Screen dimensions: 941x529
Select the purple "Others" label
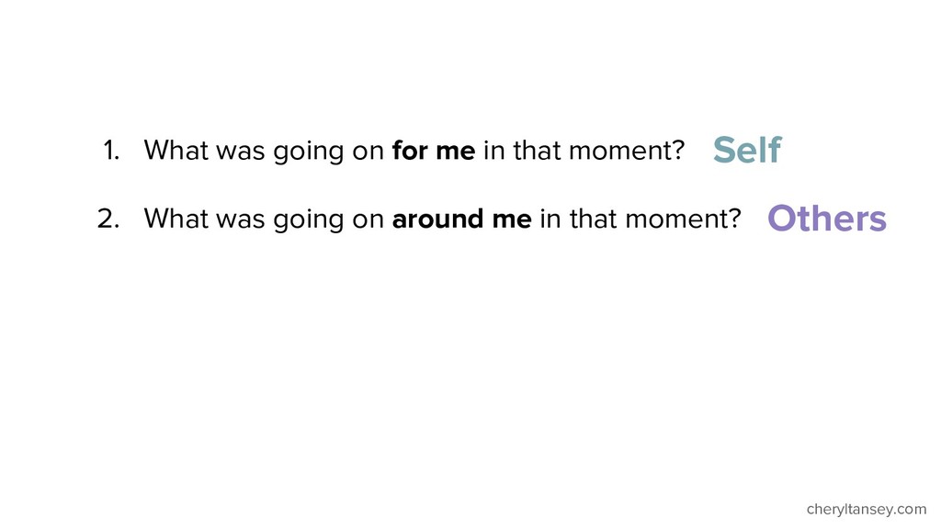click(826, 218)
